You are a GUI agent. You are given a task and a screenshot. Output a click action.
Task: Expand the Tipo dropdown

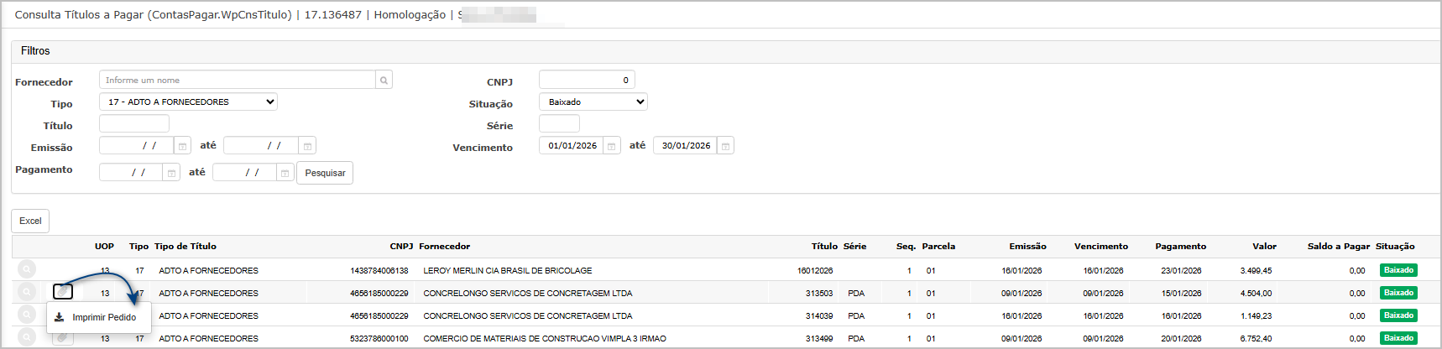point(188,102)
